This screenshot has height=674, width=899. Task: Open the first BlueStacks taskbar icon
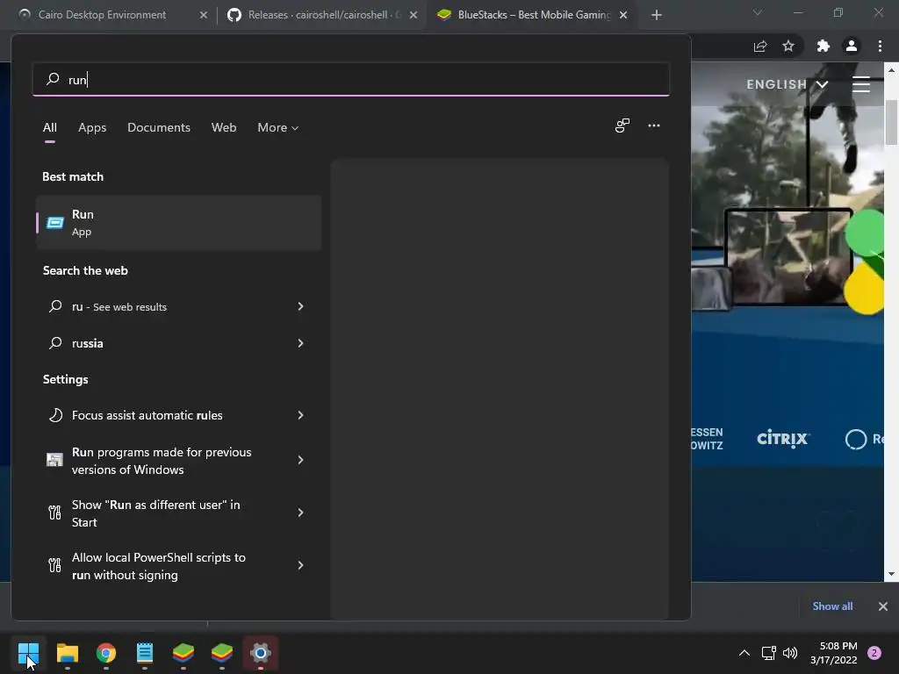(x=183, y=653)
